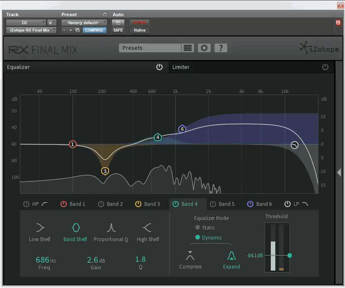The height and width of the screenshot is (288, 345).
Task: Open the gear settings options
Action: 204,48
